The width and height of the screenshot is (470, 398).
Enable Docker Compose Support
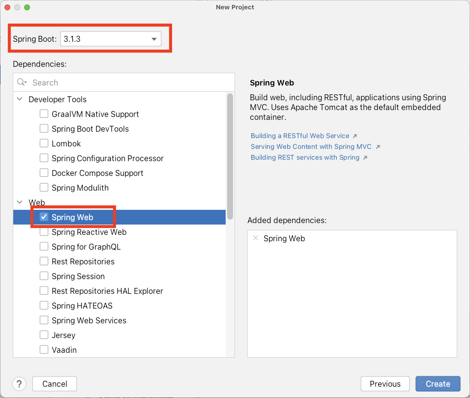(x=44, y=173)
